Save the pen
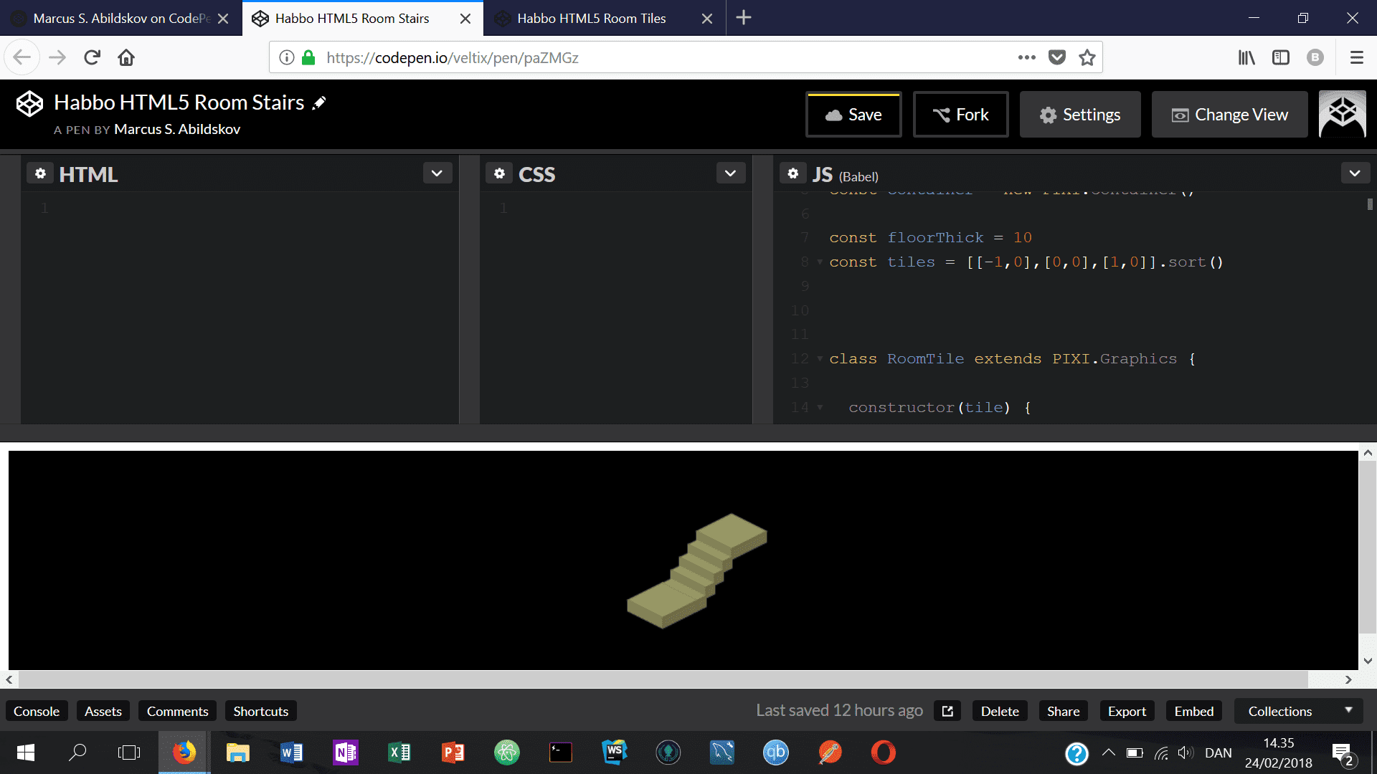The height and width of the screenshot is (774, 1377). pyautogui.click(x=853, y=115)
